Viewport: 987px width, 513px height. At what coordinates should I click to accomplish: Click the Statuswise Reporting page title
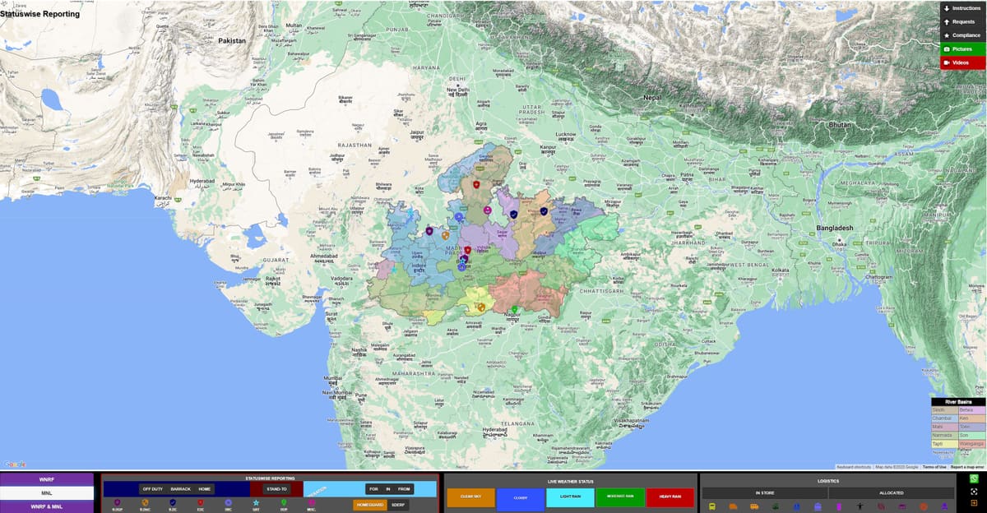click(x=40, y=14)
